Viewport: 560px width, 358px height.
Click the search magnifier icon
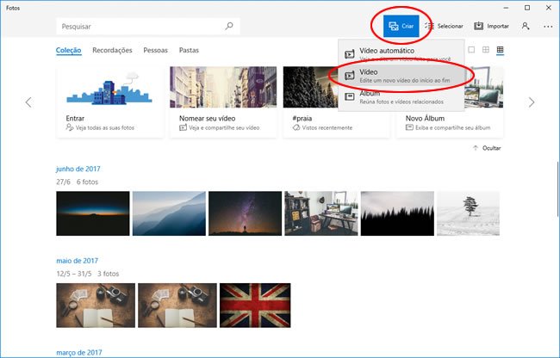[x=228, y=27]
